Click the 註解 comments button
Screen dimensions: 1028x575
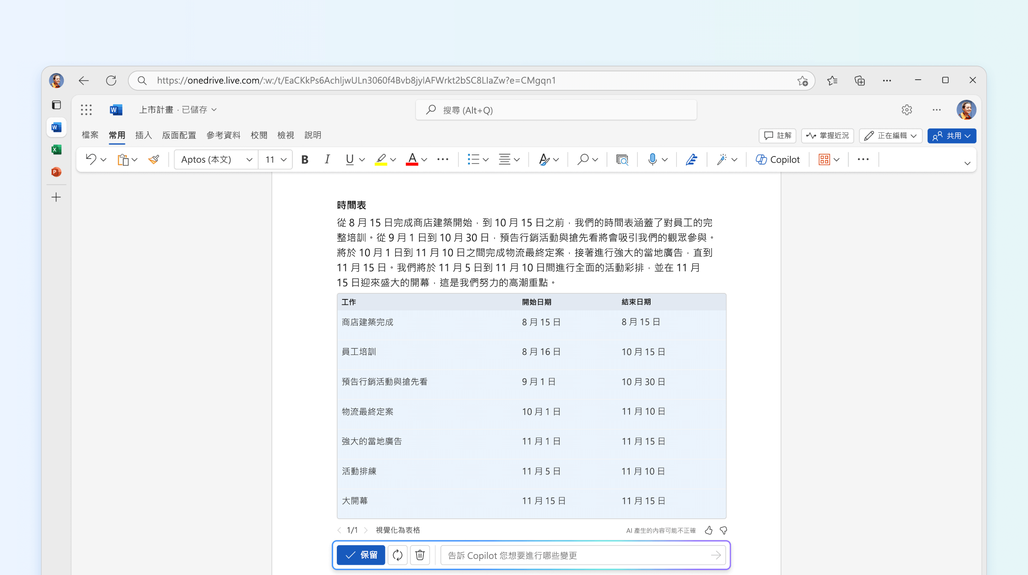[x=777, y=136]
